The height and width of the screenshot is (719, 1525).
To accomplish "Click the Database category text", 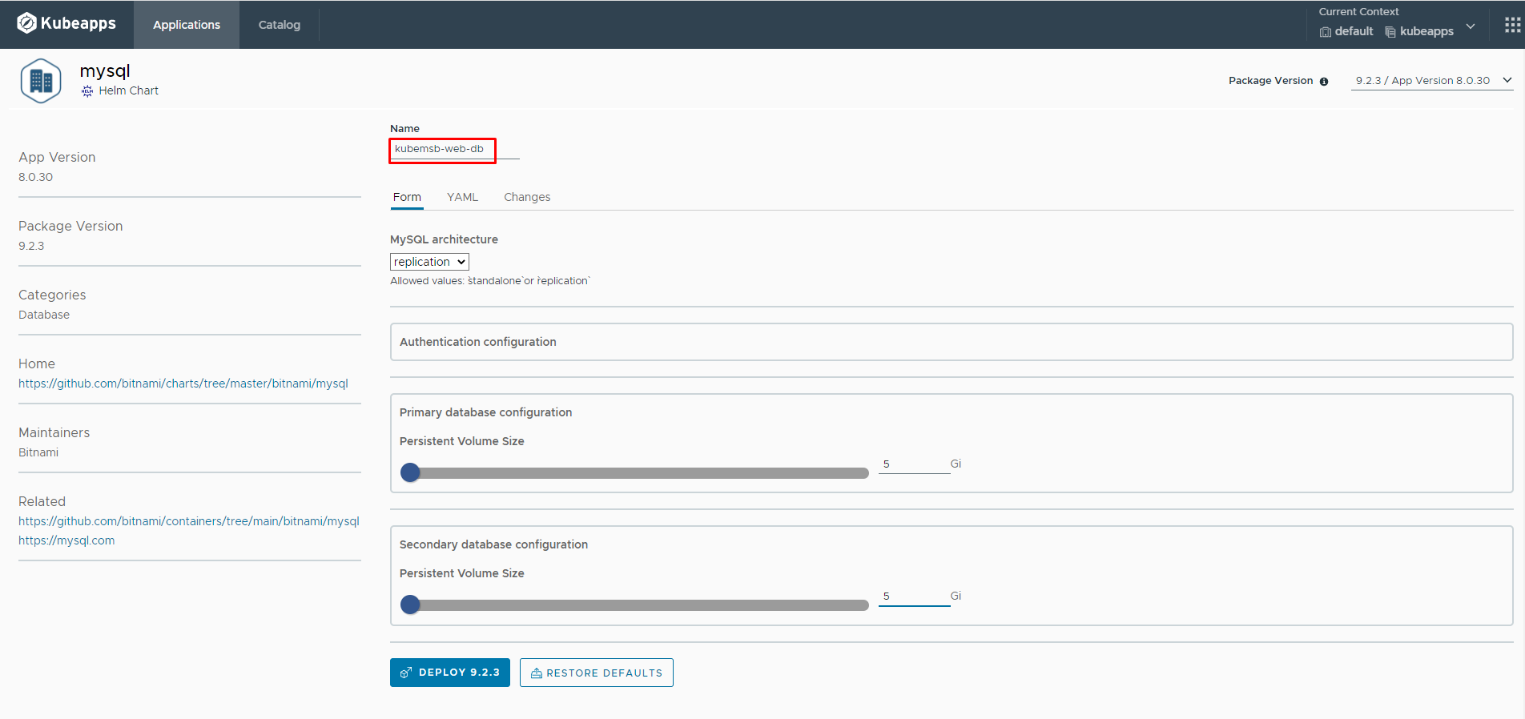I will [44, 315].
